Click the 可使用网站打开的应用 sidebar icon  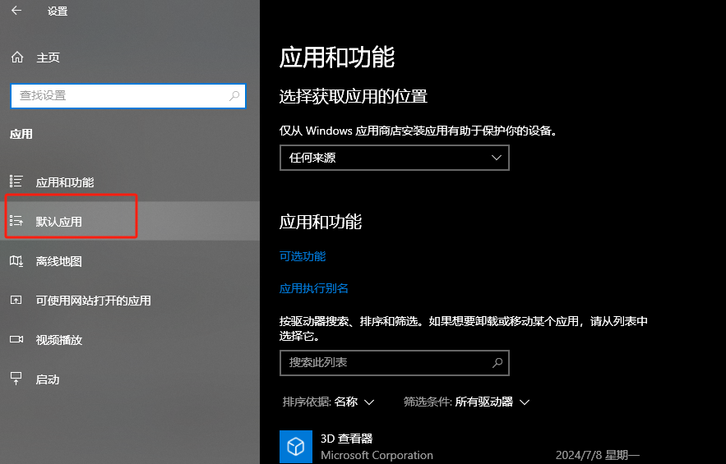pyautogui.click(x=16, y=301)
